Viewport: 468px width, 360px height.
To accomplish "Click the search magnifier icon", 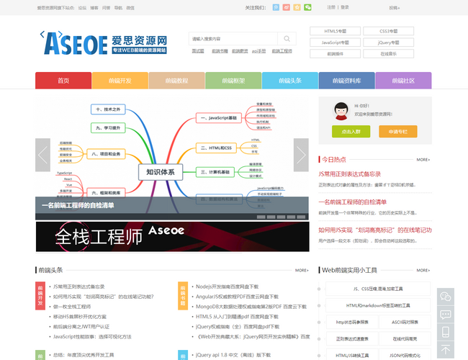I will point(287,39).
